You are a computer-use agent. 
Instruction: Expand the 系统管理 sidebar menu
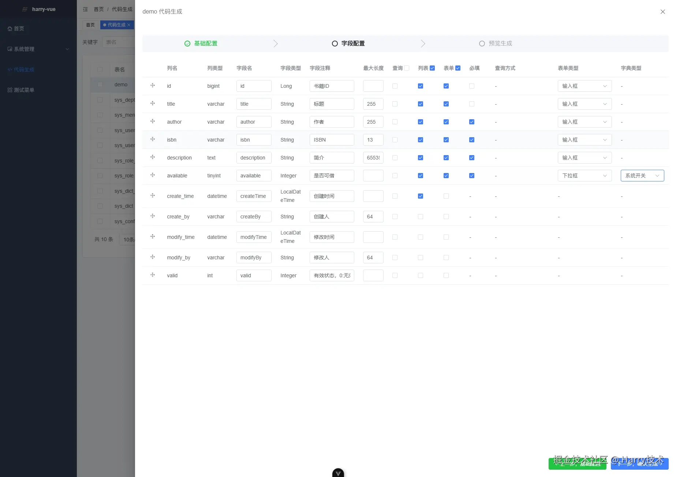tap(38, 49)
